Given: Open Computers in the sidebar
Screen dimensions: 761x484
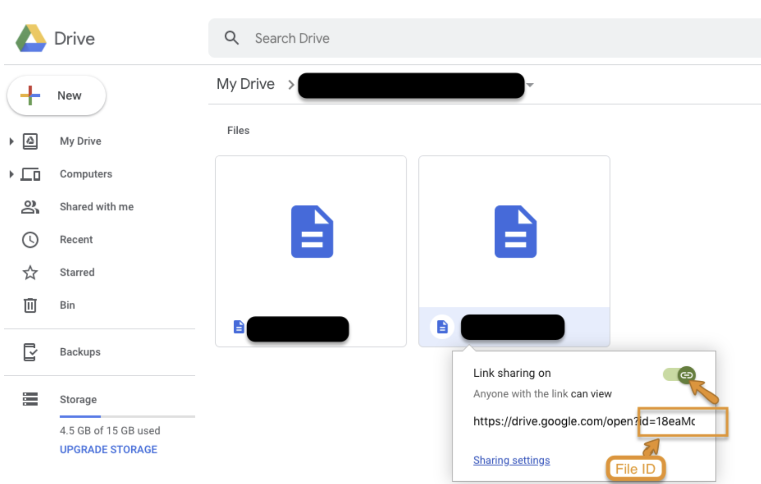Looking at the screenshot, I should [x=86, y=174].
